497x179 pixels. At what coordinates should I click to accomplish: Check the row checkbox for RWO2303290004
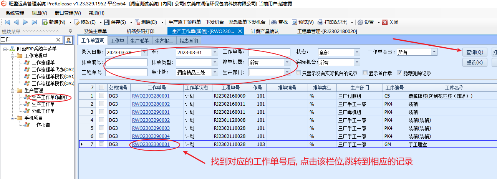click(102, 136)
